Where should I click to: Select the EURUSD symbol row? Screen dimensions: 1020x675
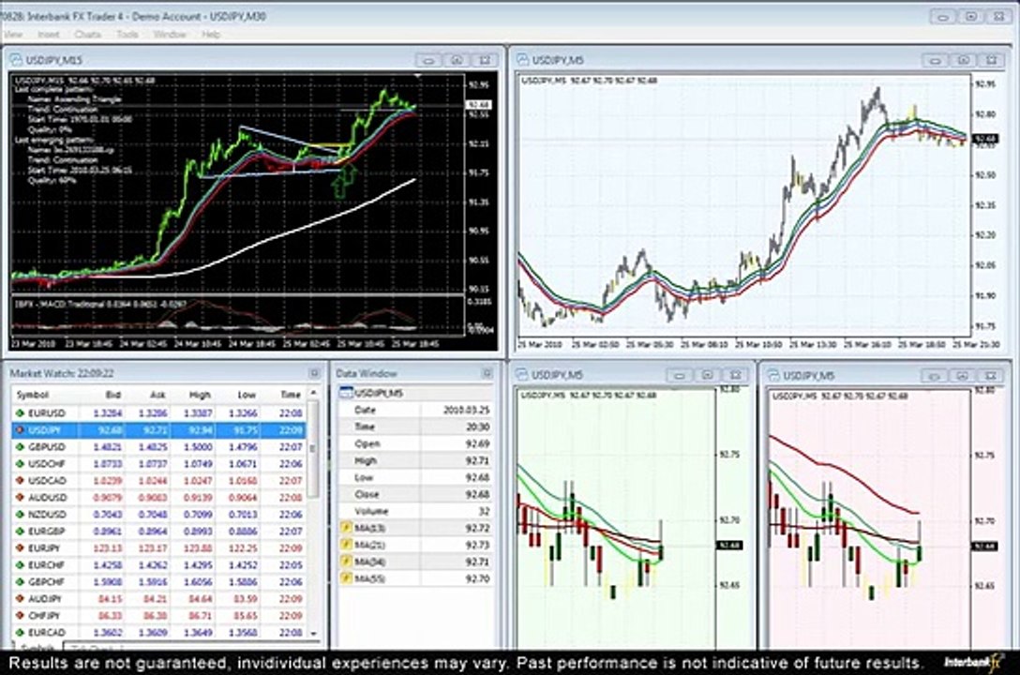pos(159,412)
